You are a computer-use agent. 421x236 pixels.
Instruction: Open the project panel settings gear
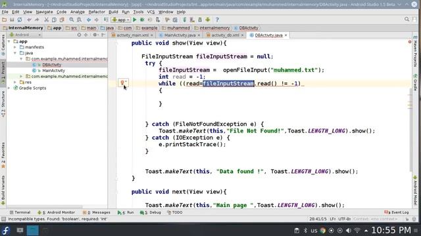pos(95,35)
